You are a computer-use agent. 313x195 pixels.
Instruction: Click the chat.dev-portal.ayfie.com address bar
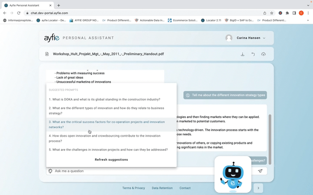pos(49,13)
